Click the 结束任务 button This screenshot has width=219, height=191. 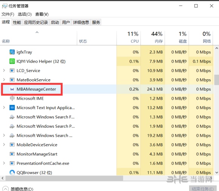click(x=203, y=188)
